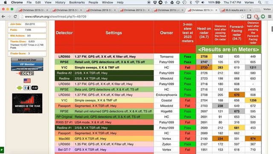This screenshot has width=273, height=154.
Task: Open the Window menu
Action: tap(107, 3)
